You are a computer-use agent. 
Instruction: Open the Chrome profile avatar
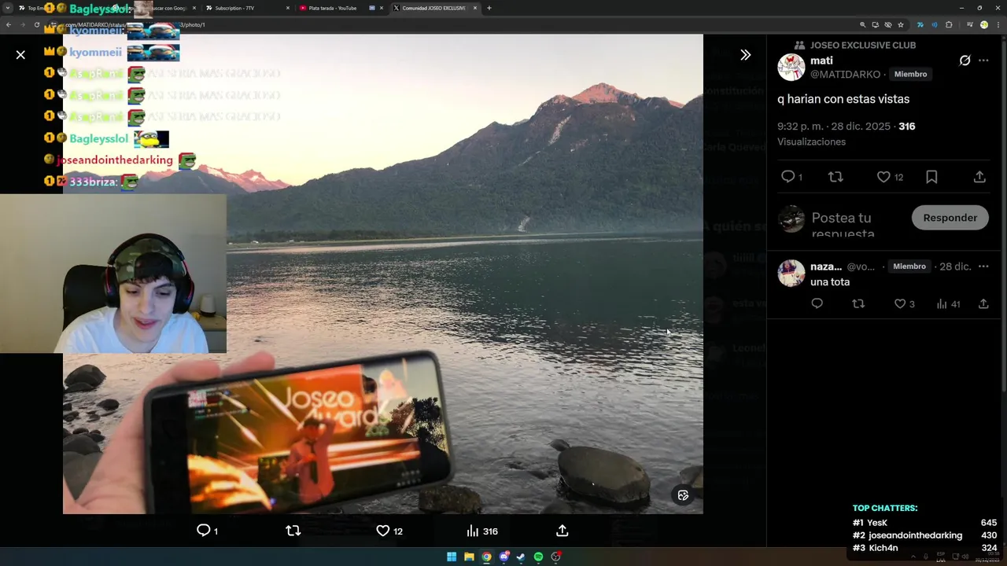tap(983, 24)
